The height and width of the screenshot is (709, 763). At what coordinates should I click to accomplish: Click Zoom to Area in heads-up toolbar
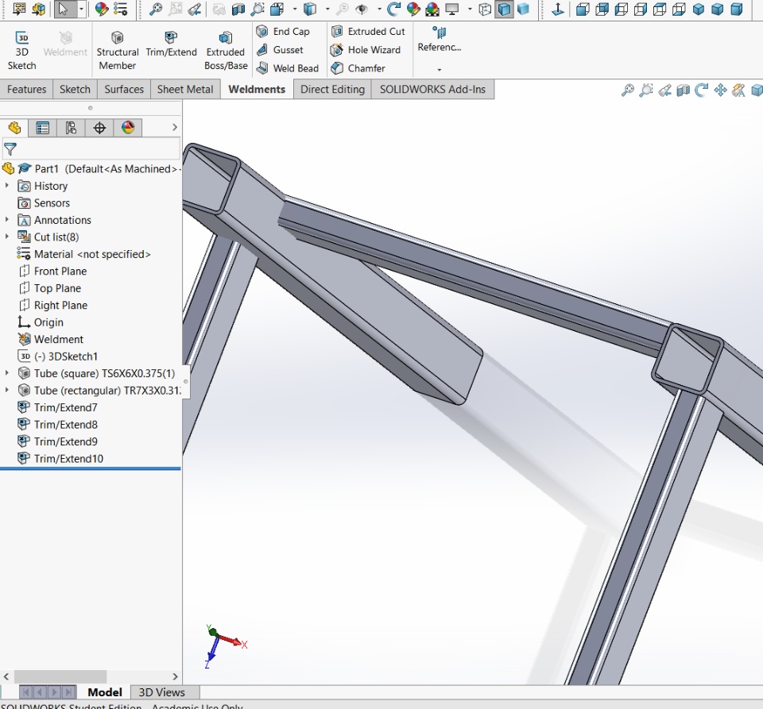(645, 90)
